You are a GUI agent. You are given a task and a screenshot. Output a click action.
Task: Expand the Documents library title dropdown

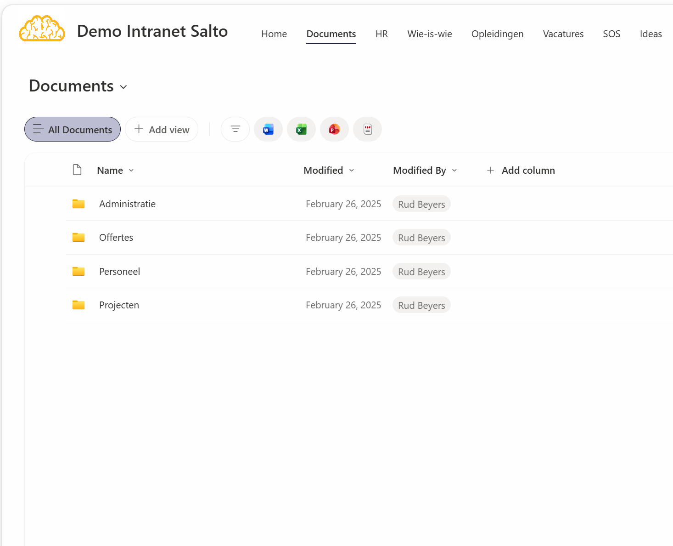pos(123,87)
